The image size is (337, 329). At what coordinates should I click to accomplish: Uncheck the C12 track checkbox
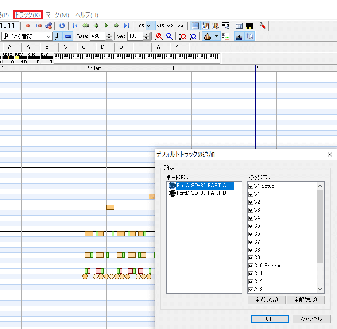pos(251,282)
